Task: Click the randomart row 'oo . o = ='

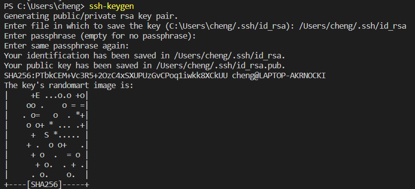Action: 47,105
